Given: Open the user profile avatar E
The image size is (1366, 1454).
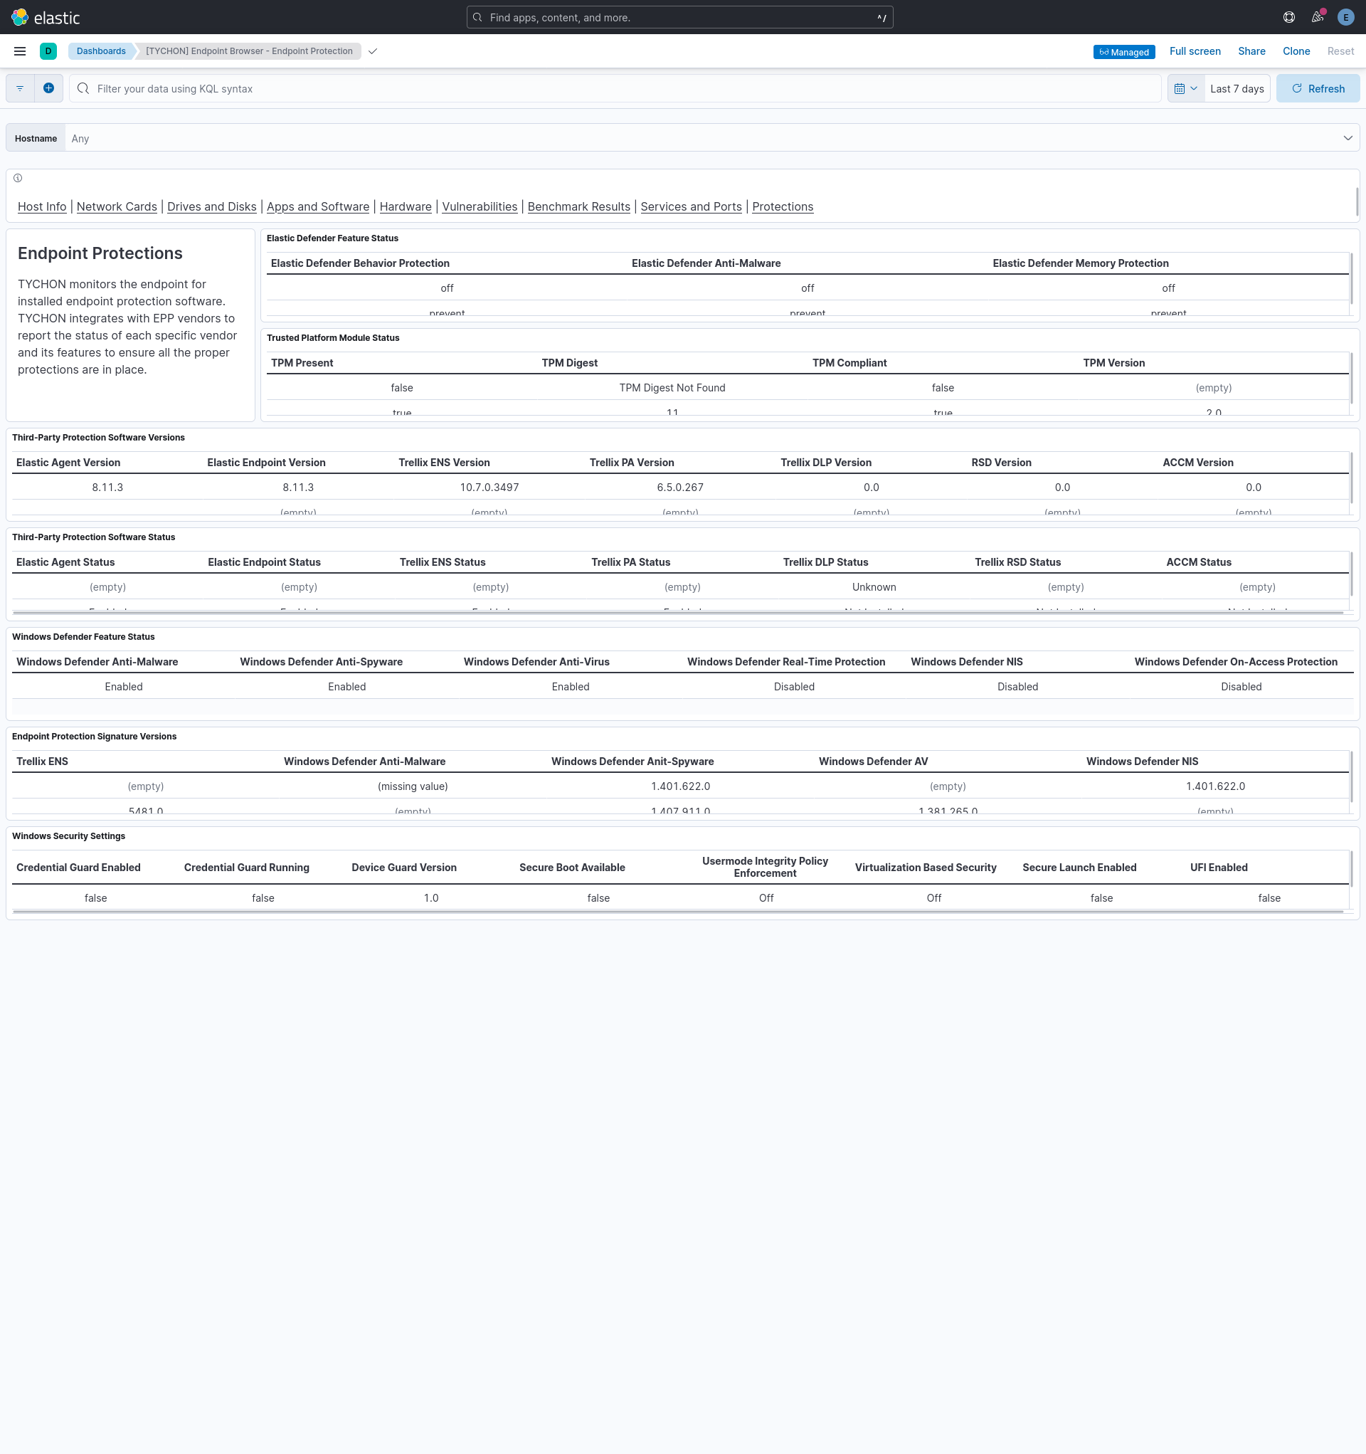Looking at the screenshot, I should click(x=1345, y=17).
